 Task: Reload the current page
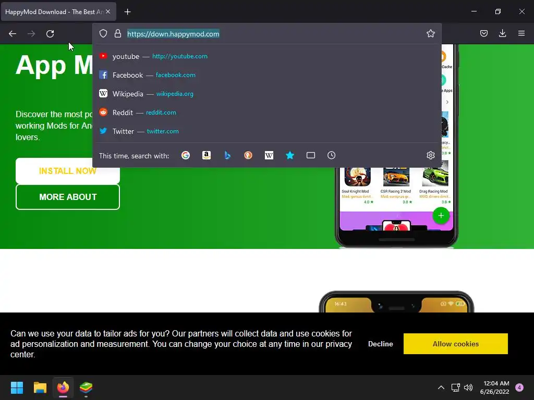point(50,34)
